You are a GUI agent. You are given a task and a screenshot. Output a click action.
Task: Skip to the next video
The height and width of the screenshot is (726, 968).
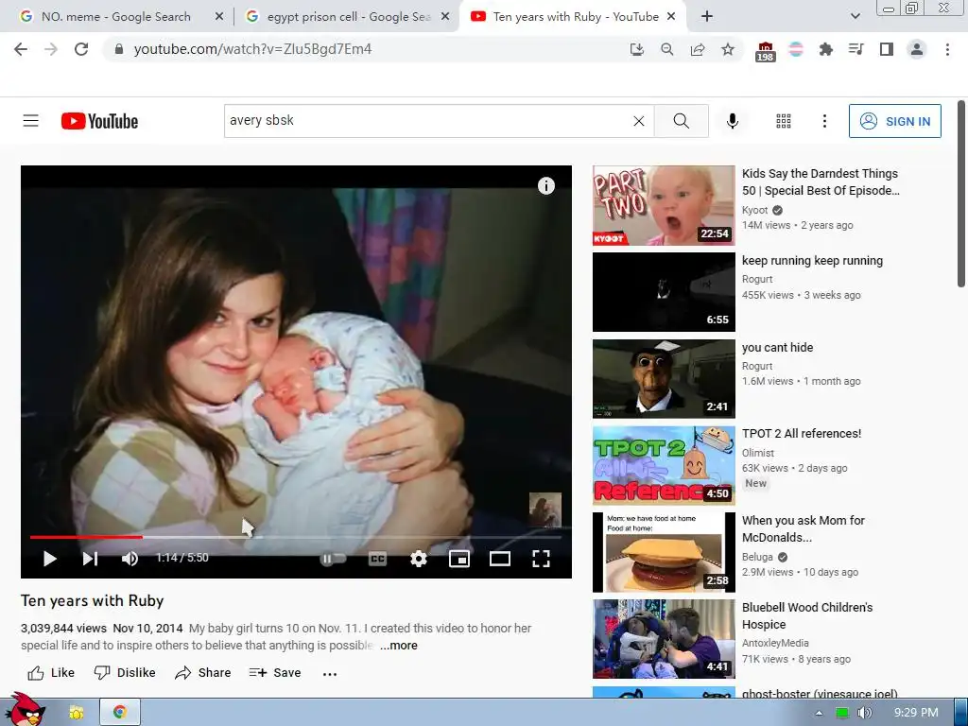90,559
